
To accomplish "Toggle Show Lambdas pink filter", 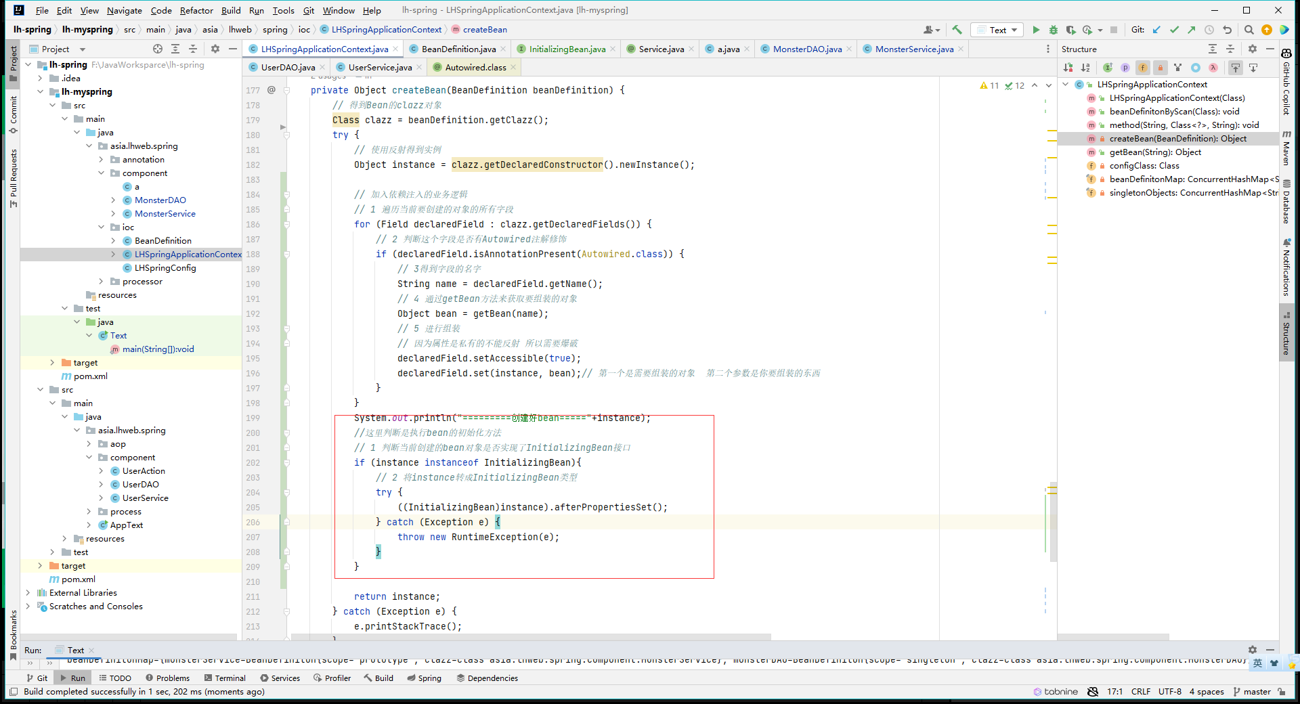I will pos(1213,68).
